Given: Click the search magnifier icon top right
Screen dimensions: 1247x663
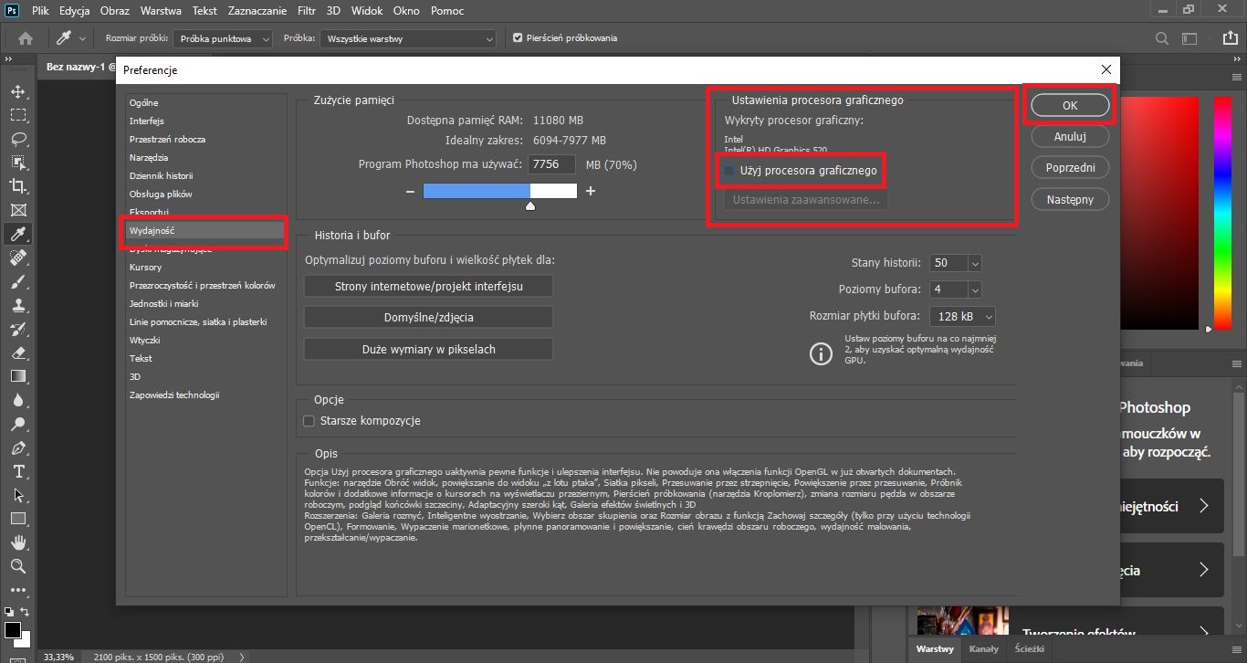Looking at the screenshot, I should point(1161,38).
